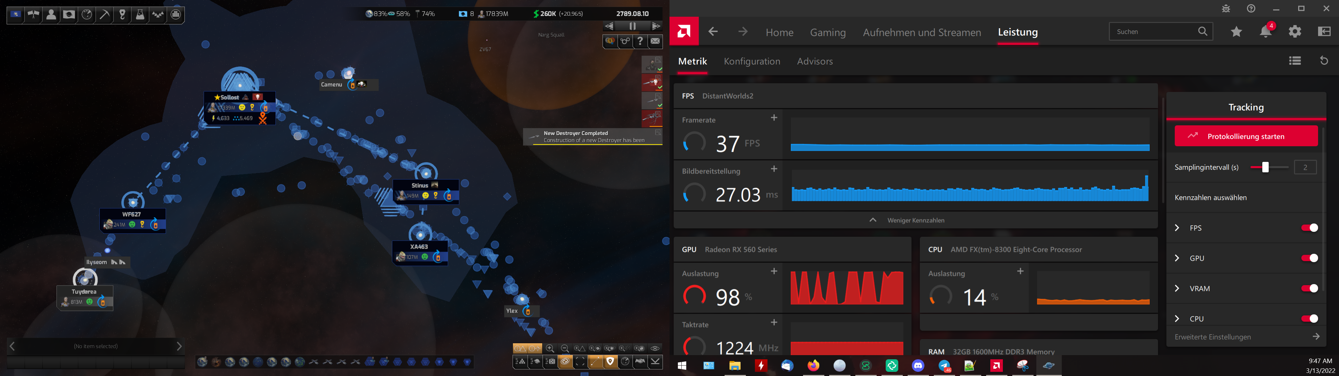This screenshot has height=376, width=1339.
Task: Toggle the galaxy spiral map overlay
Action: 565,361
